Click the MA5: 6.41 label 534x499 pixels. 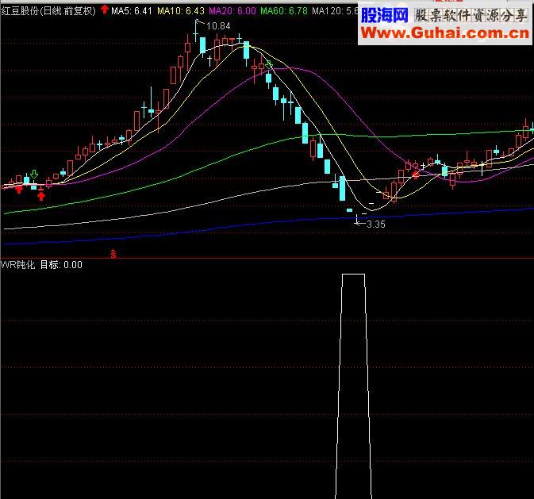132,11
